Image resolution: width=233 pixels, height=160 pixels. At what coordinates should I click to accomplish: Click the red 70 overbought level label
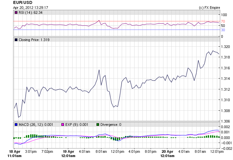223,21
